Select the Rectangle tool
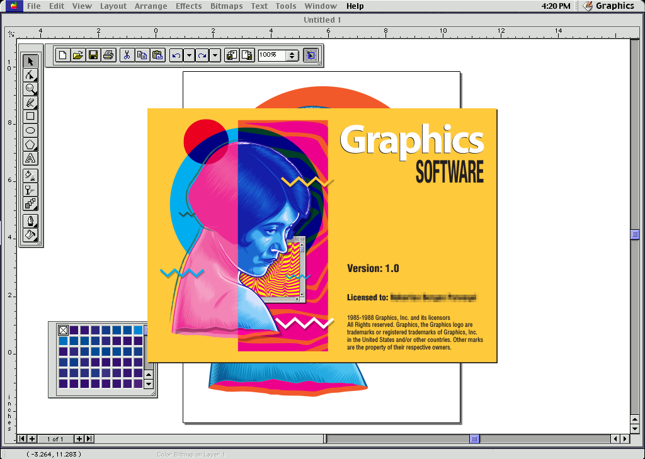This screenshot has height=459, width=645. click(x=29, y=116)
